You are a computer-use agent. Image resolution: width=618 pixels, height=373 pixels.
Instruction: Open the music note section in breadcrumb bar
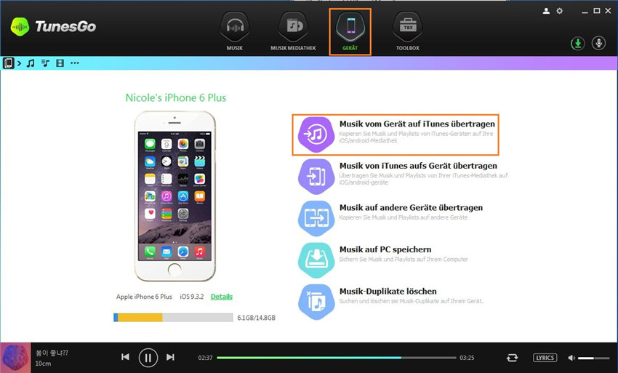coord(31,63)
